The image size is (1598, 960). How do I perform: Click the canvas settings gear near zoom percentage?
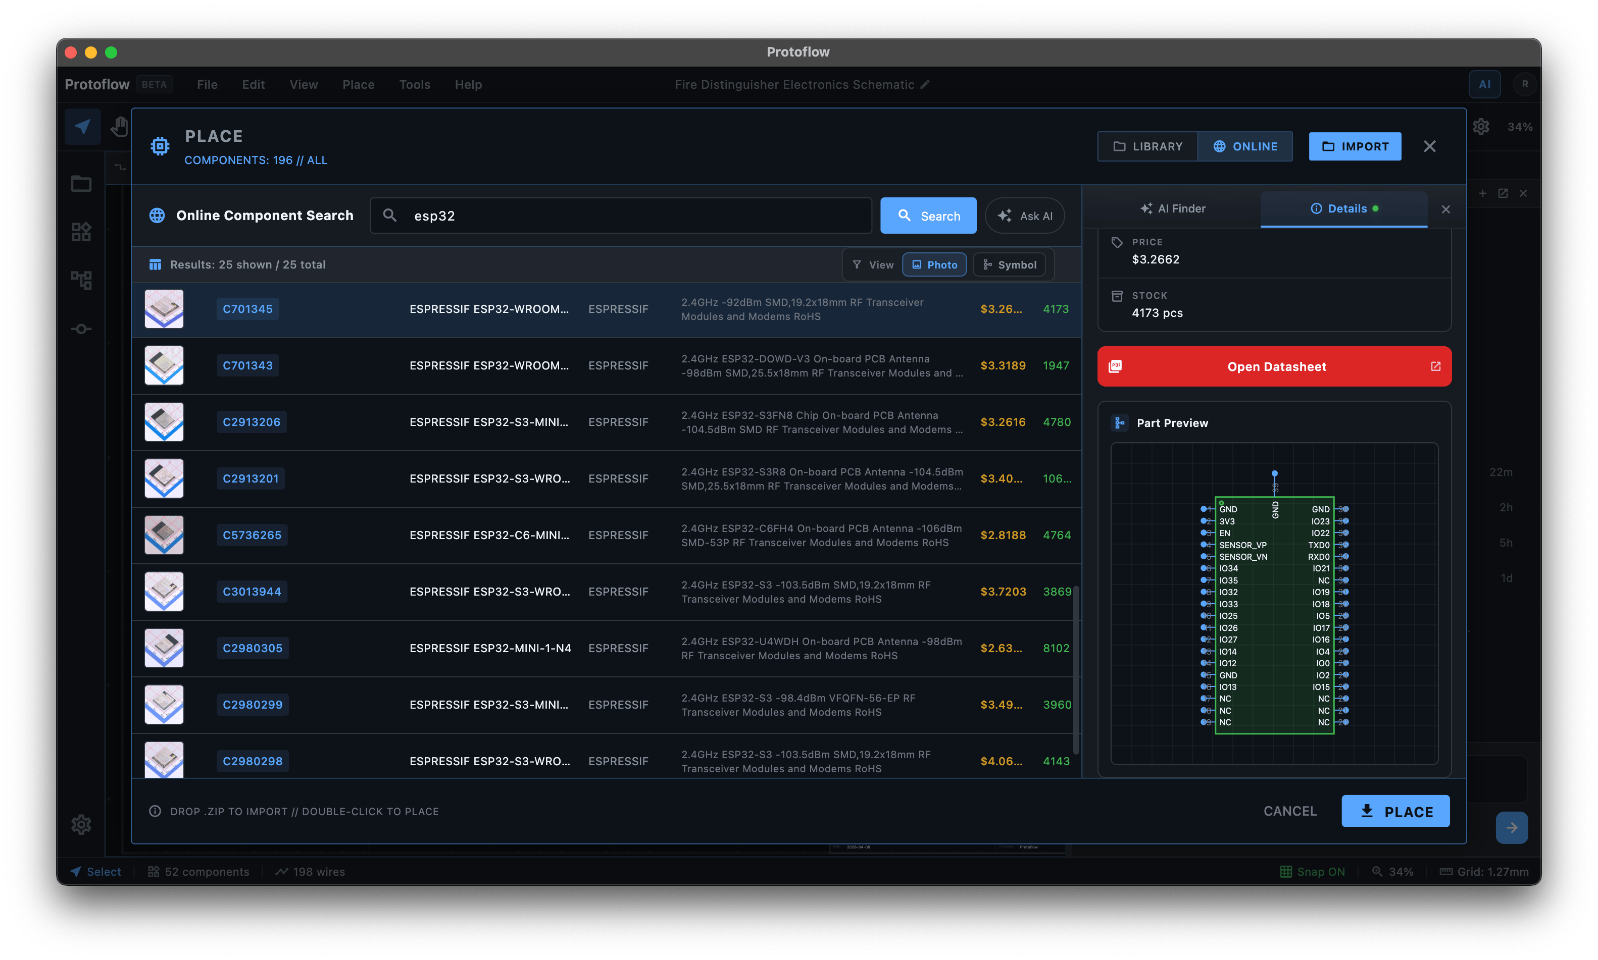click(x=1481, y=127)
